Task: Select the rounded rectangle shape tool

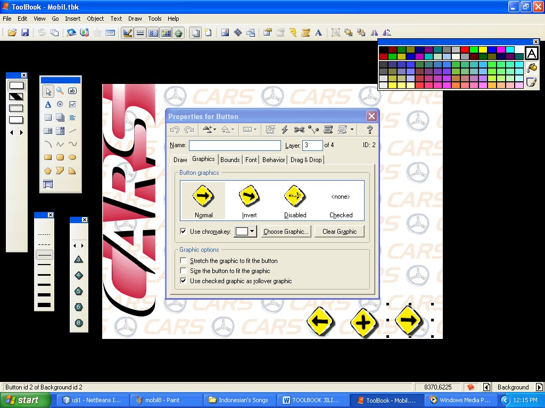Action: 60,157
